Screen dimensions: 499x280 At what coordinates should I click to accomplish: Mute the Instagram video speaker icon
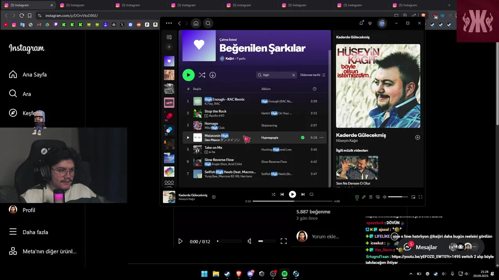click(x=249, y=241)
